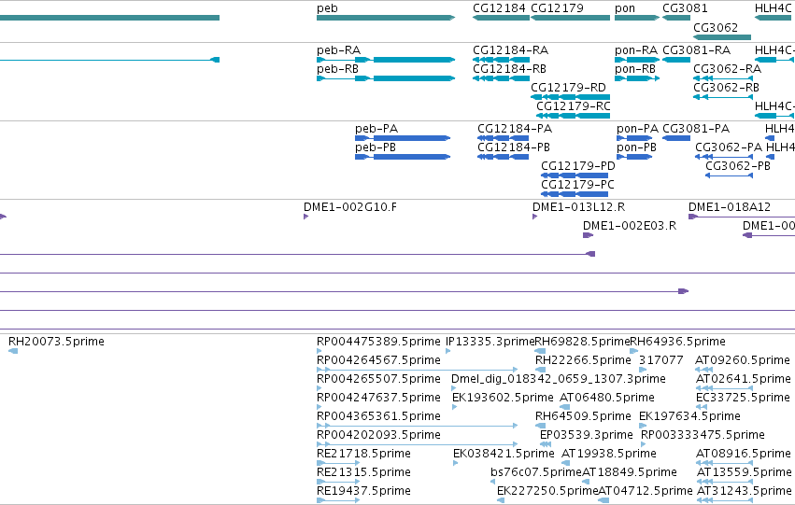This screenshot has width=795, height=505.
Task: Select the RE21718.5prime EST label
Action: 363,454
